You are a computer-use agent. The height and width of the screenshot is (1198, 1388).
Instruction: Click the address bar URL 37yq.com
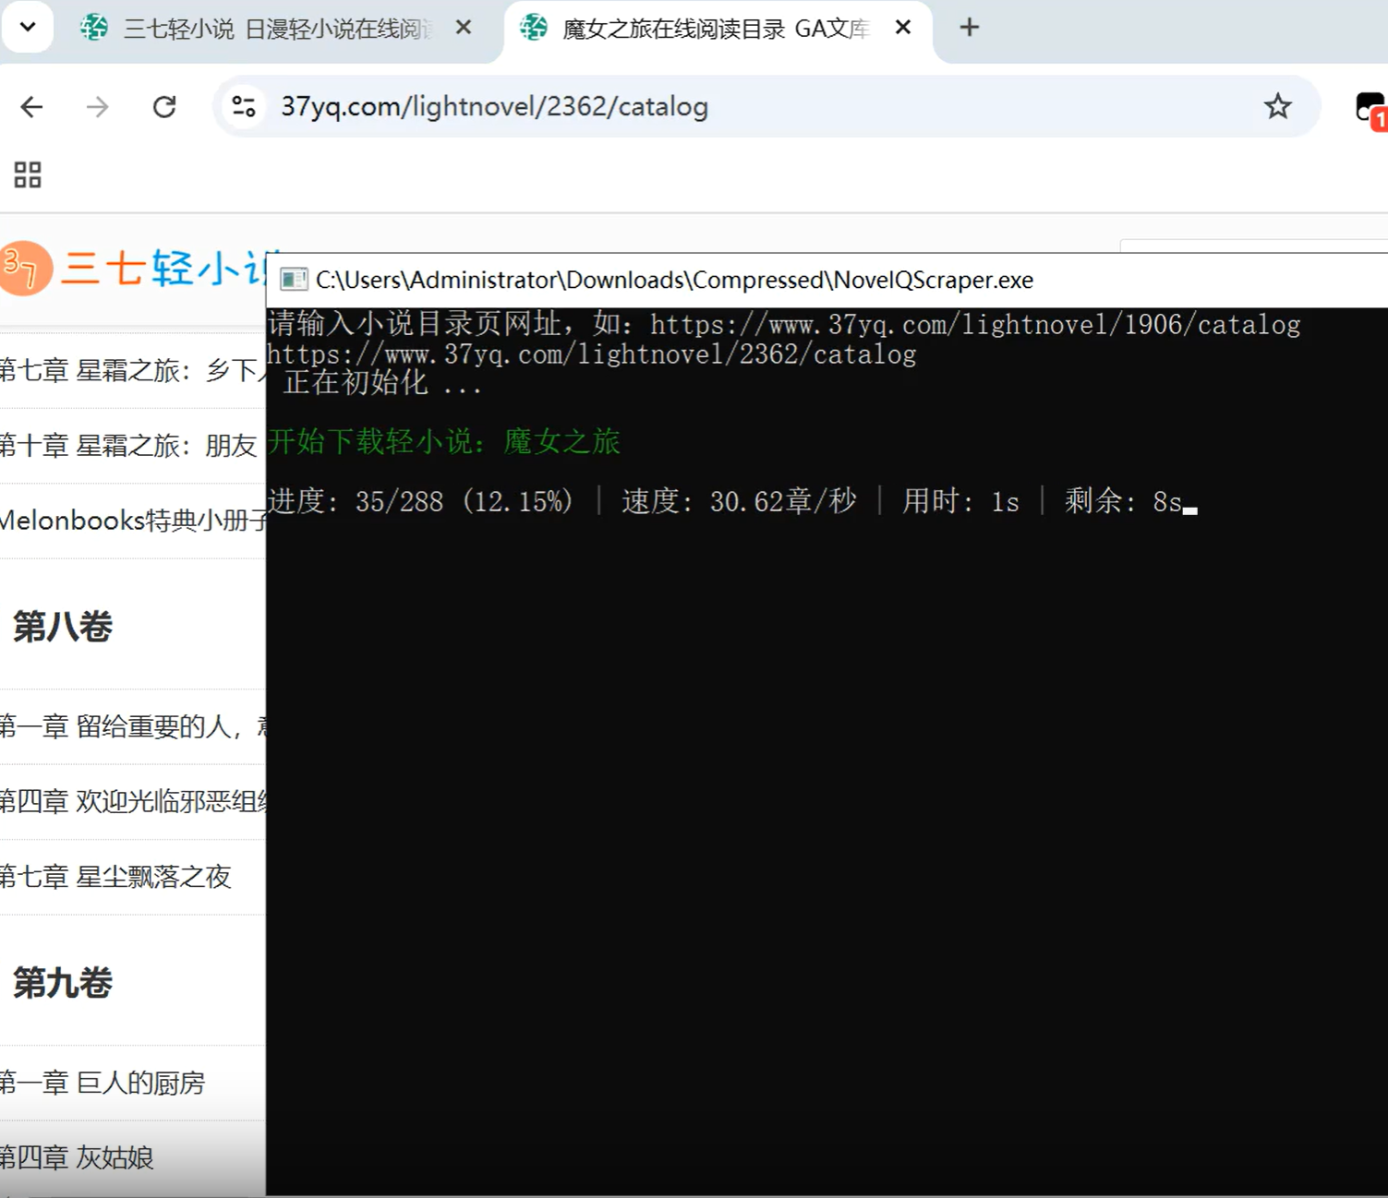[494, 107]
